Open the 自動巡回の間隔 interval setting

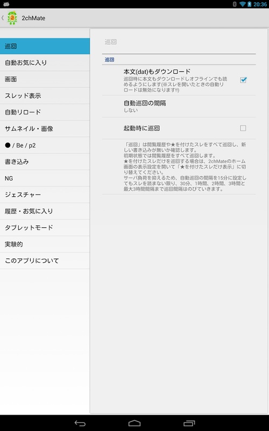[179, 106]
